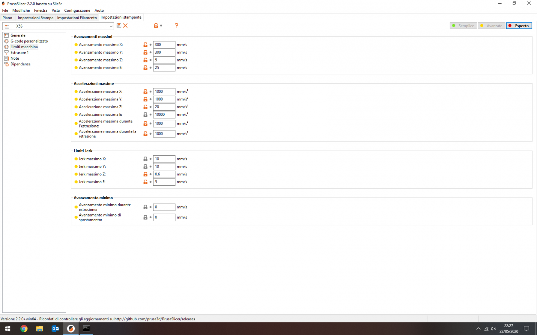Click the Jerk massimo E value field
Image resolution: width=537 pixels, height=335 pixels.
164,182
